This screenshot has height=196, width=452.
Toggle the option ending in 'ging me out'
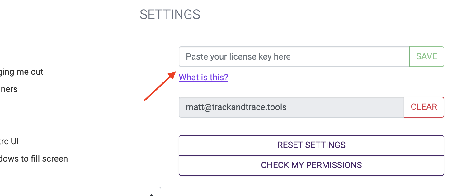(x=21, y=72)
